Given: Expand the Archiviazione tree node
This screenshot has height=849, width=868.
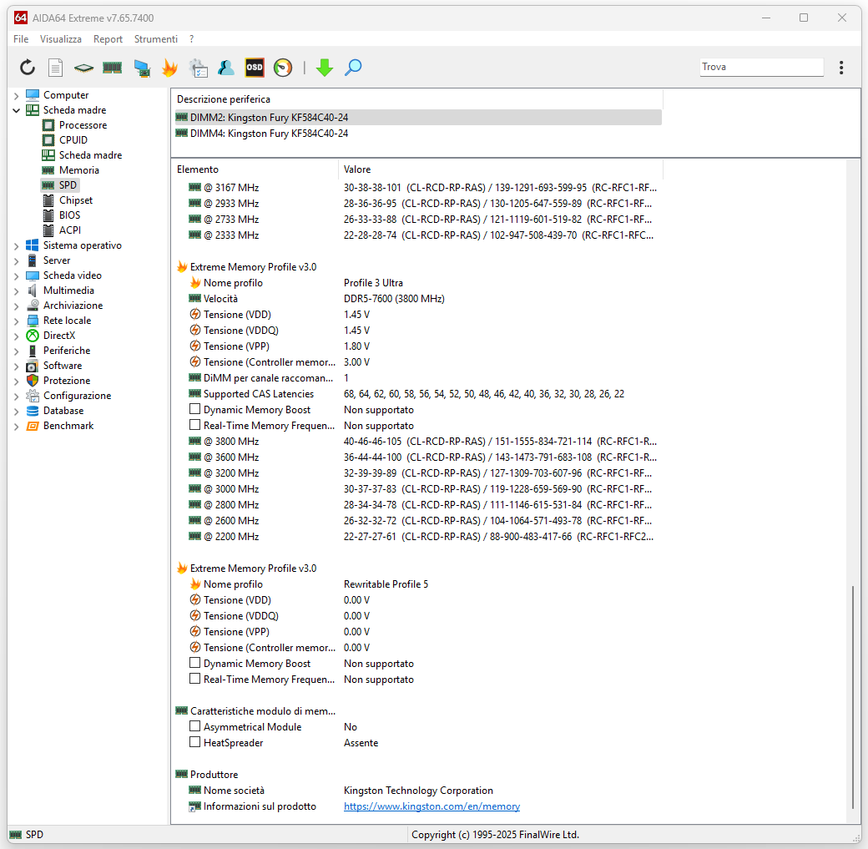Looking at the screenshot, I should pos(16,306).
